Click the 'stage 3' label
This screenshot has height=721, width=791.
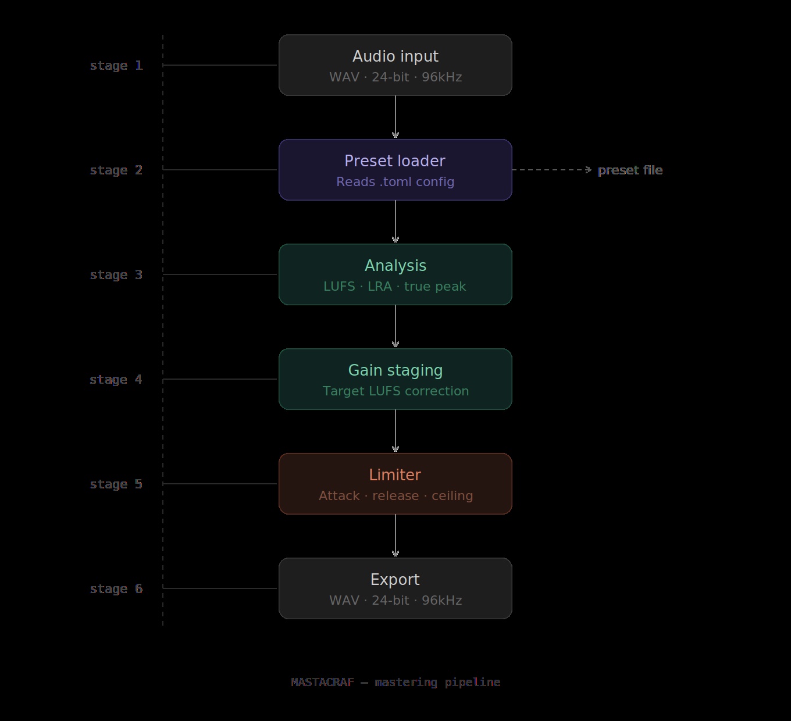coord(116,275)
